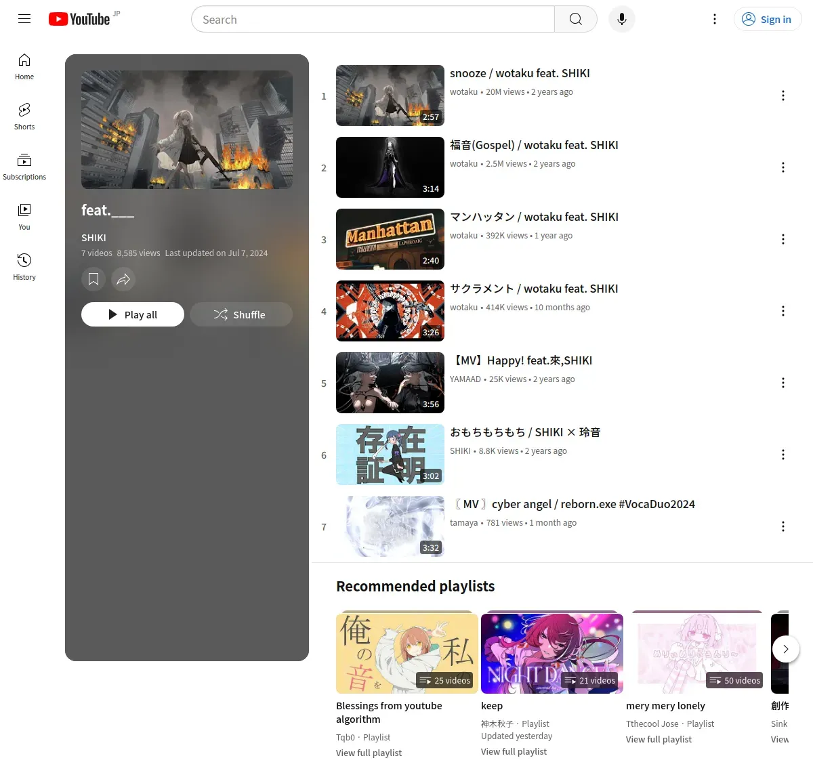Image resolution: width=813 pixels, height=775 pixels.
Task: Play the Manhattan video thumbnail
Action: point(390,239)
